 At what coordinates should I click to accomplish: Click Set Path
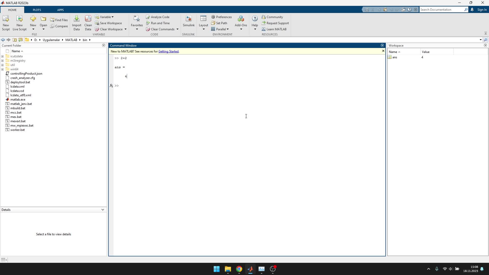(219, 23)
